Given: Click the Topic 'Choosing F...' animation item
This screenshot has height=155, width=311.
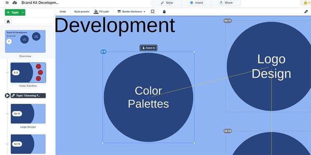Looking at the screenshot, I should [28, 96].
